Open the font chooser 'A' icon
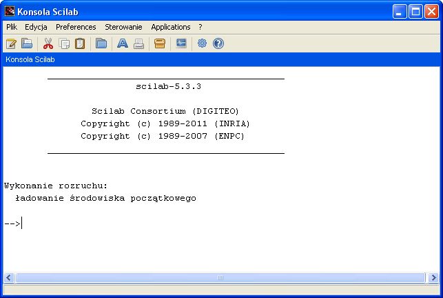 tap(123, 43)
